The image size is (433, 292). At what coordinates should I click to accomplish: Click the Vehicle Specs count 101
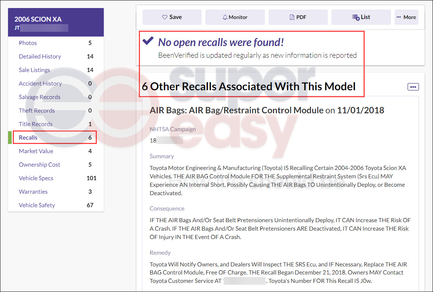(91, 178)
